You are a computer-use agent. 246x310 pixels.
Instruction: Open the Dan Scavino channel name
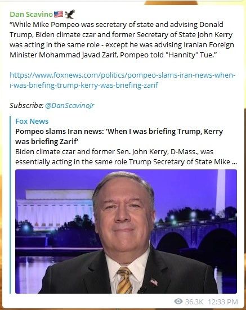point(31,14)
